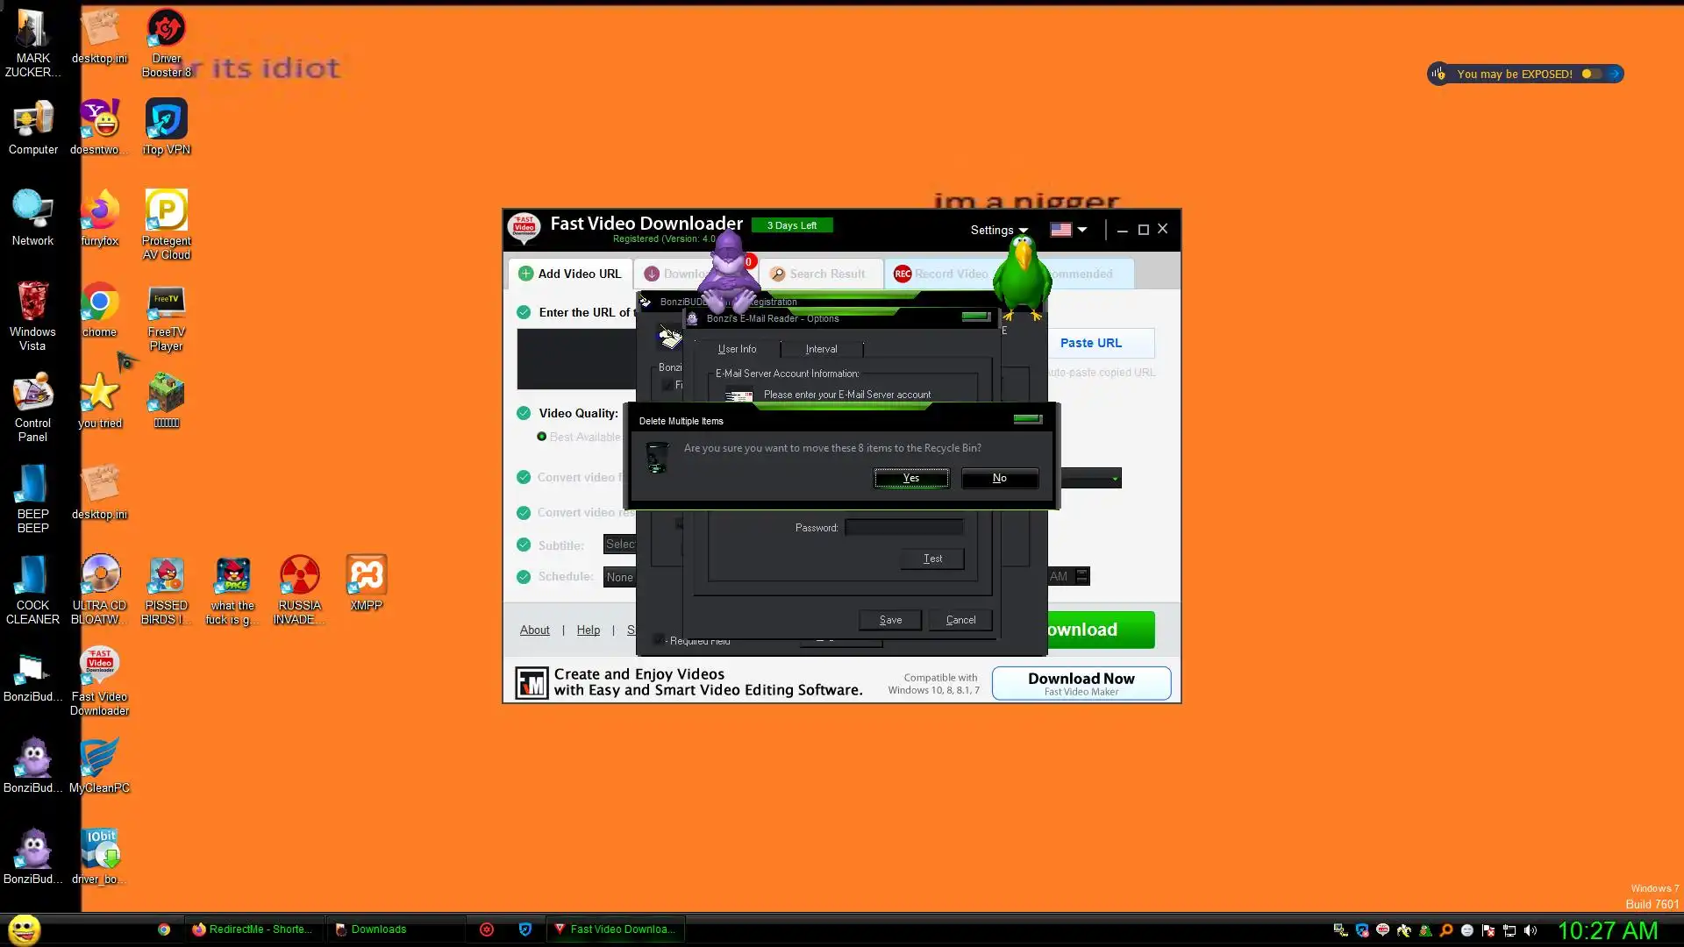Toggle the Video Quality green checkmark
The width and height of the screenshot is (1684, 947).
click(x=524, y=413)
